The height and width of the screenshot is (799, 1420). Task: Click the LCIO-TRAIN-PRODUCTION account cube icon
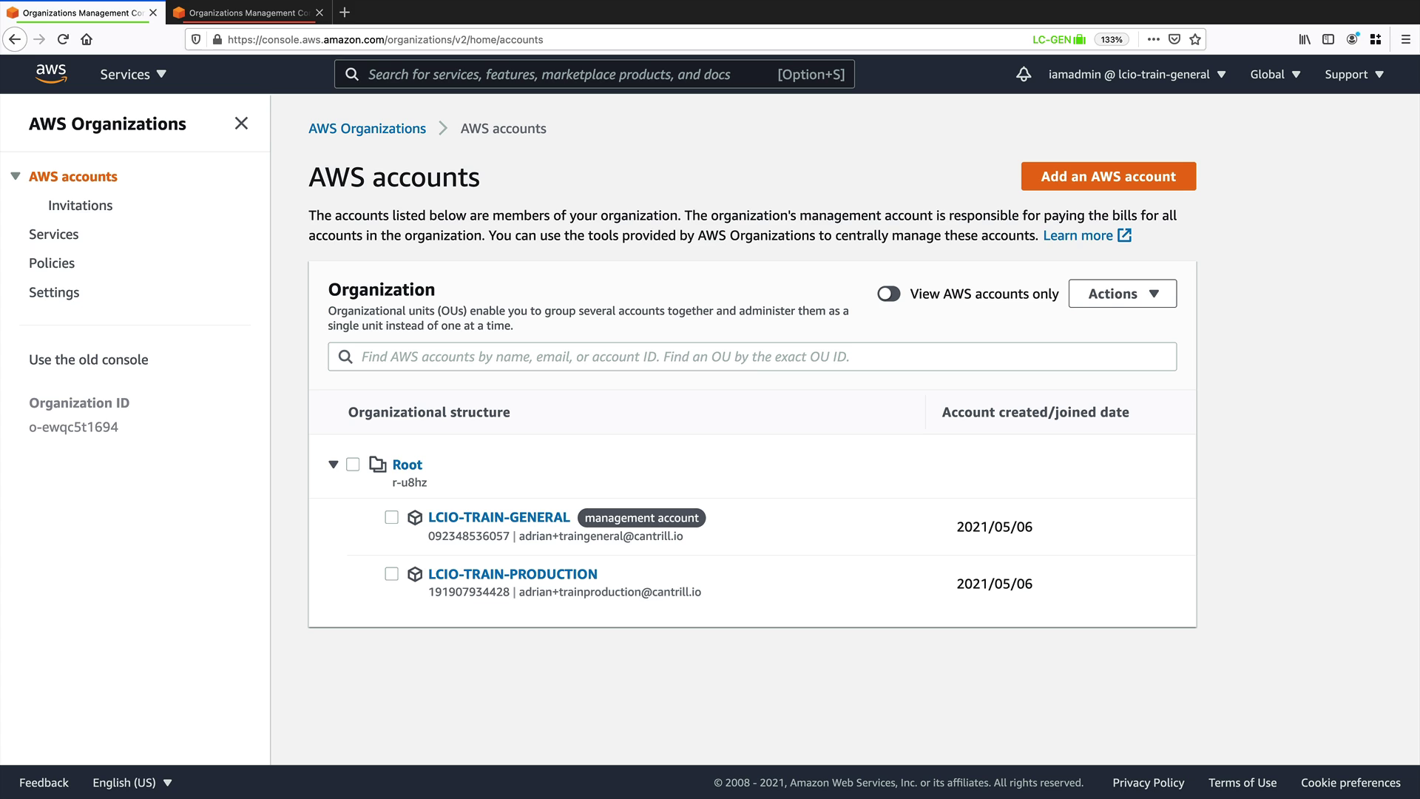click(415, 574)
